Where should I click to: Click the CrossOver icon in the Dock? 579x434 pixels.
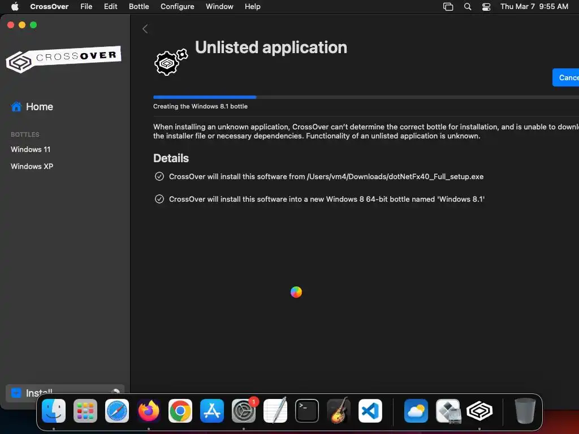(479, 411)
